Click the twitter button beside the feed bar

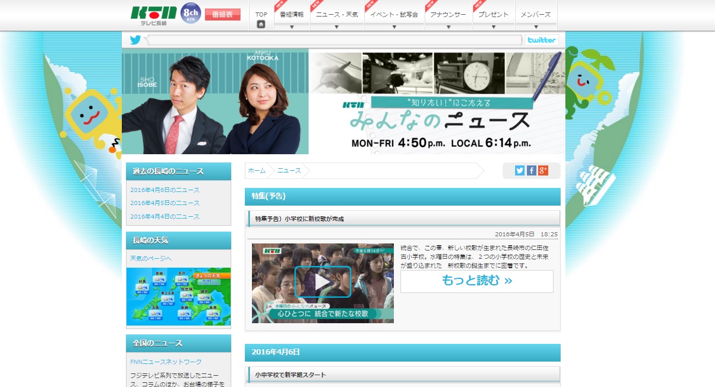(541, 40)
